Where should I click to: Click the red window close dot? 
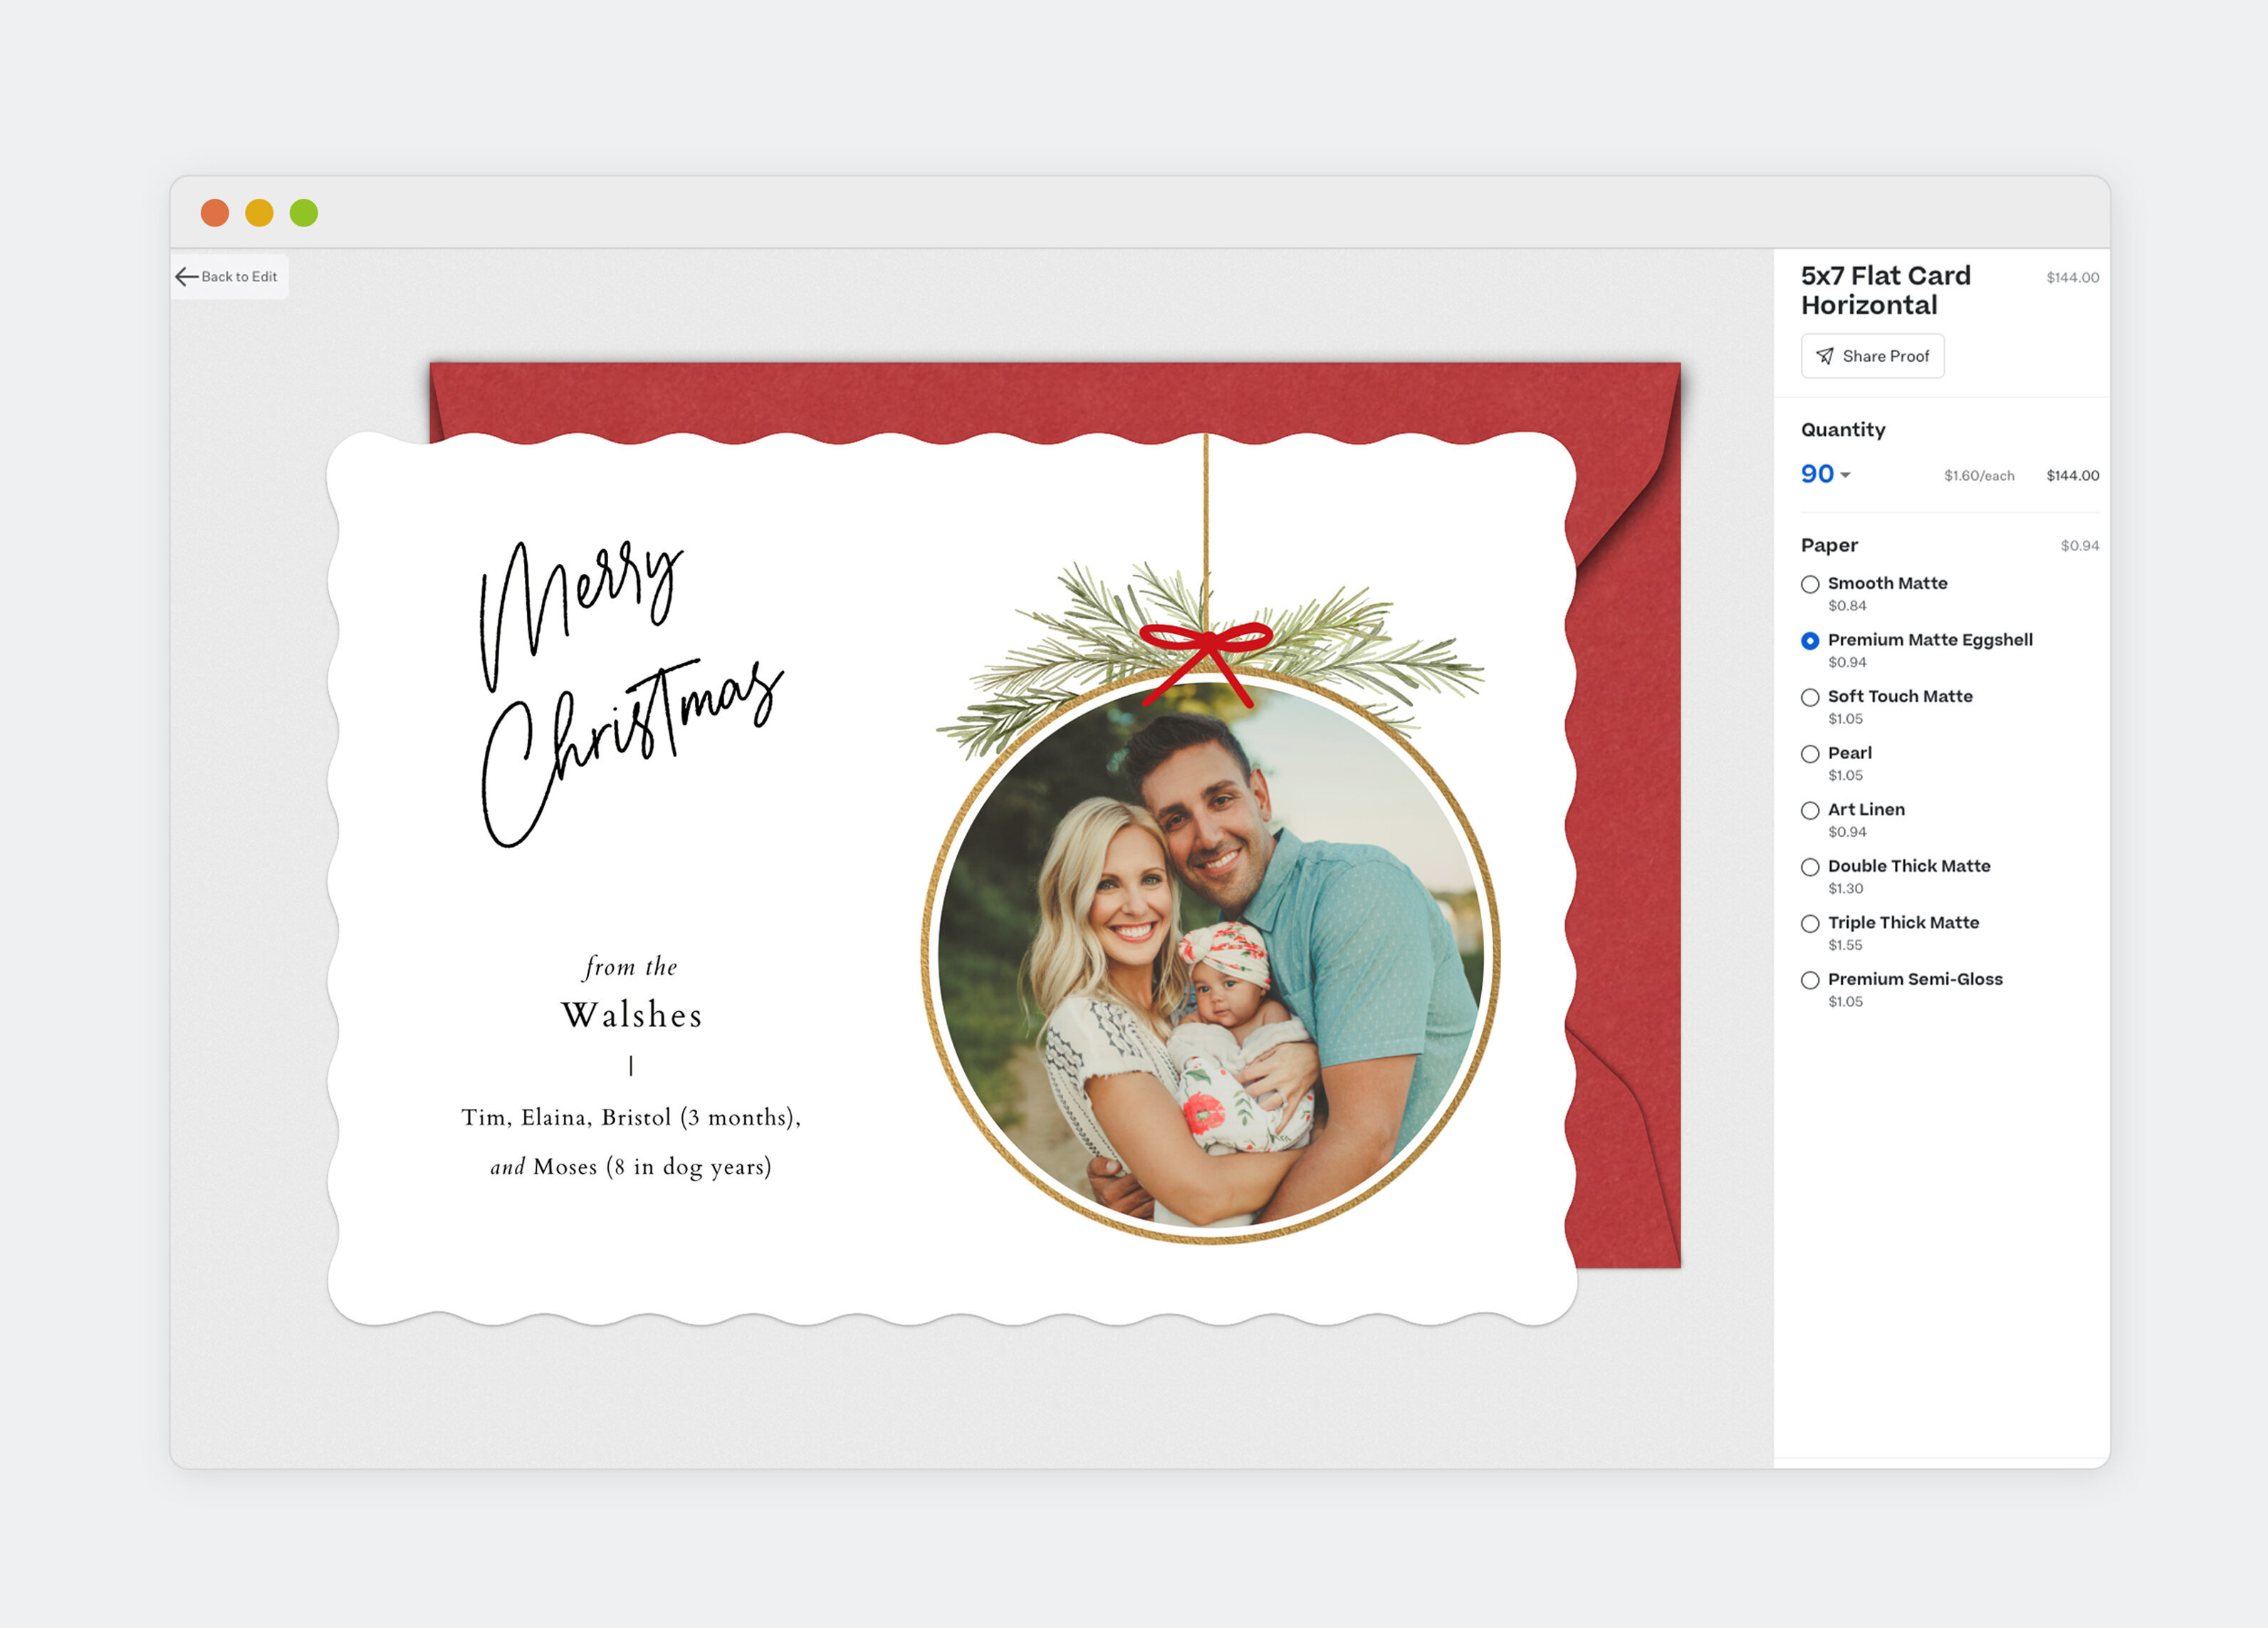215,213
